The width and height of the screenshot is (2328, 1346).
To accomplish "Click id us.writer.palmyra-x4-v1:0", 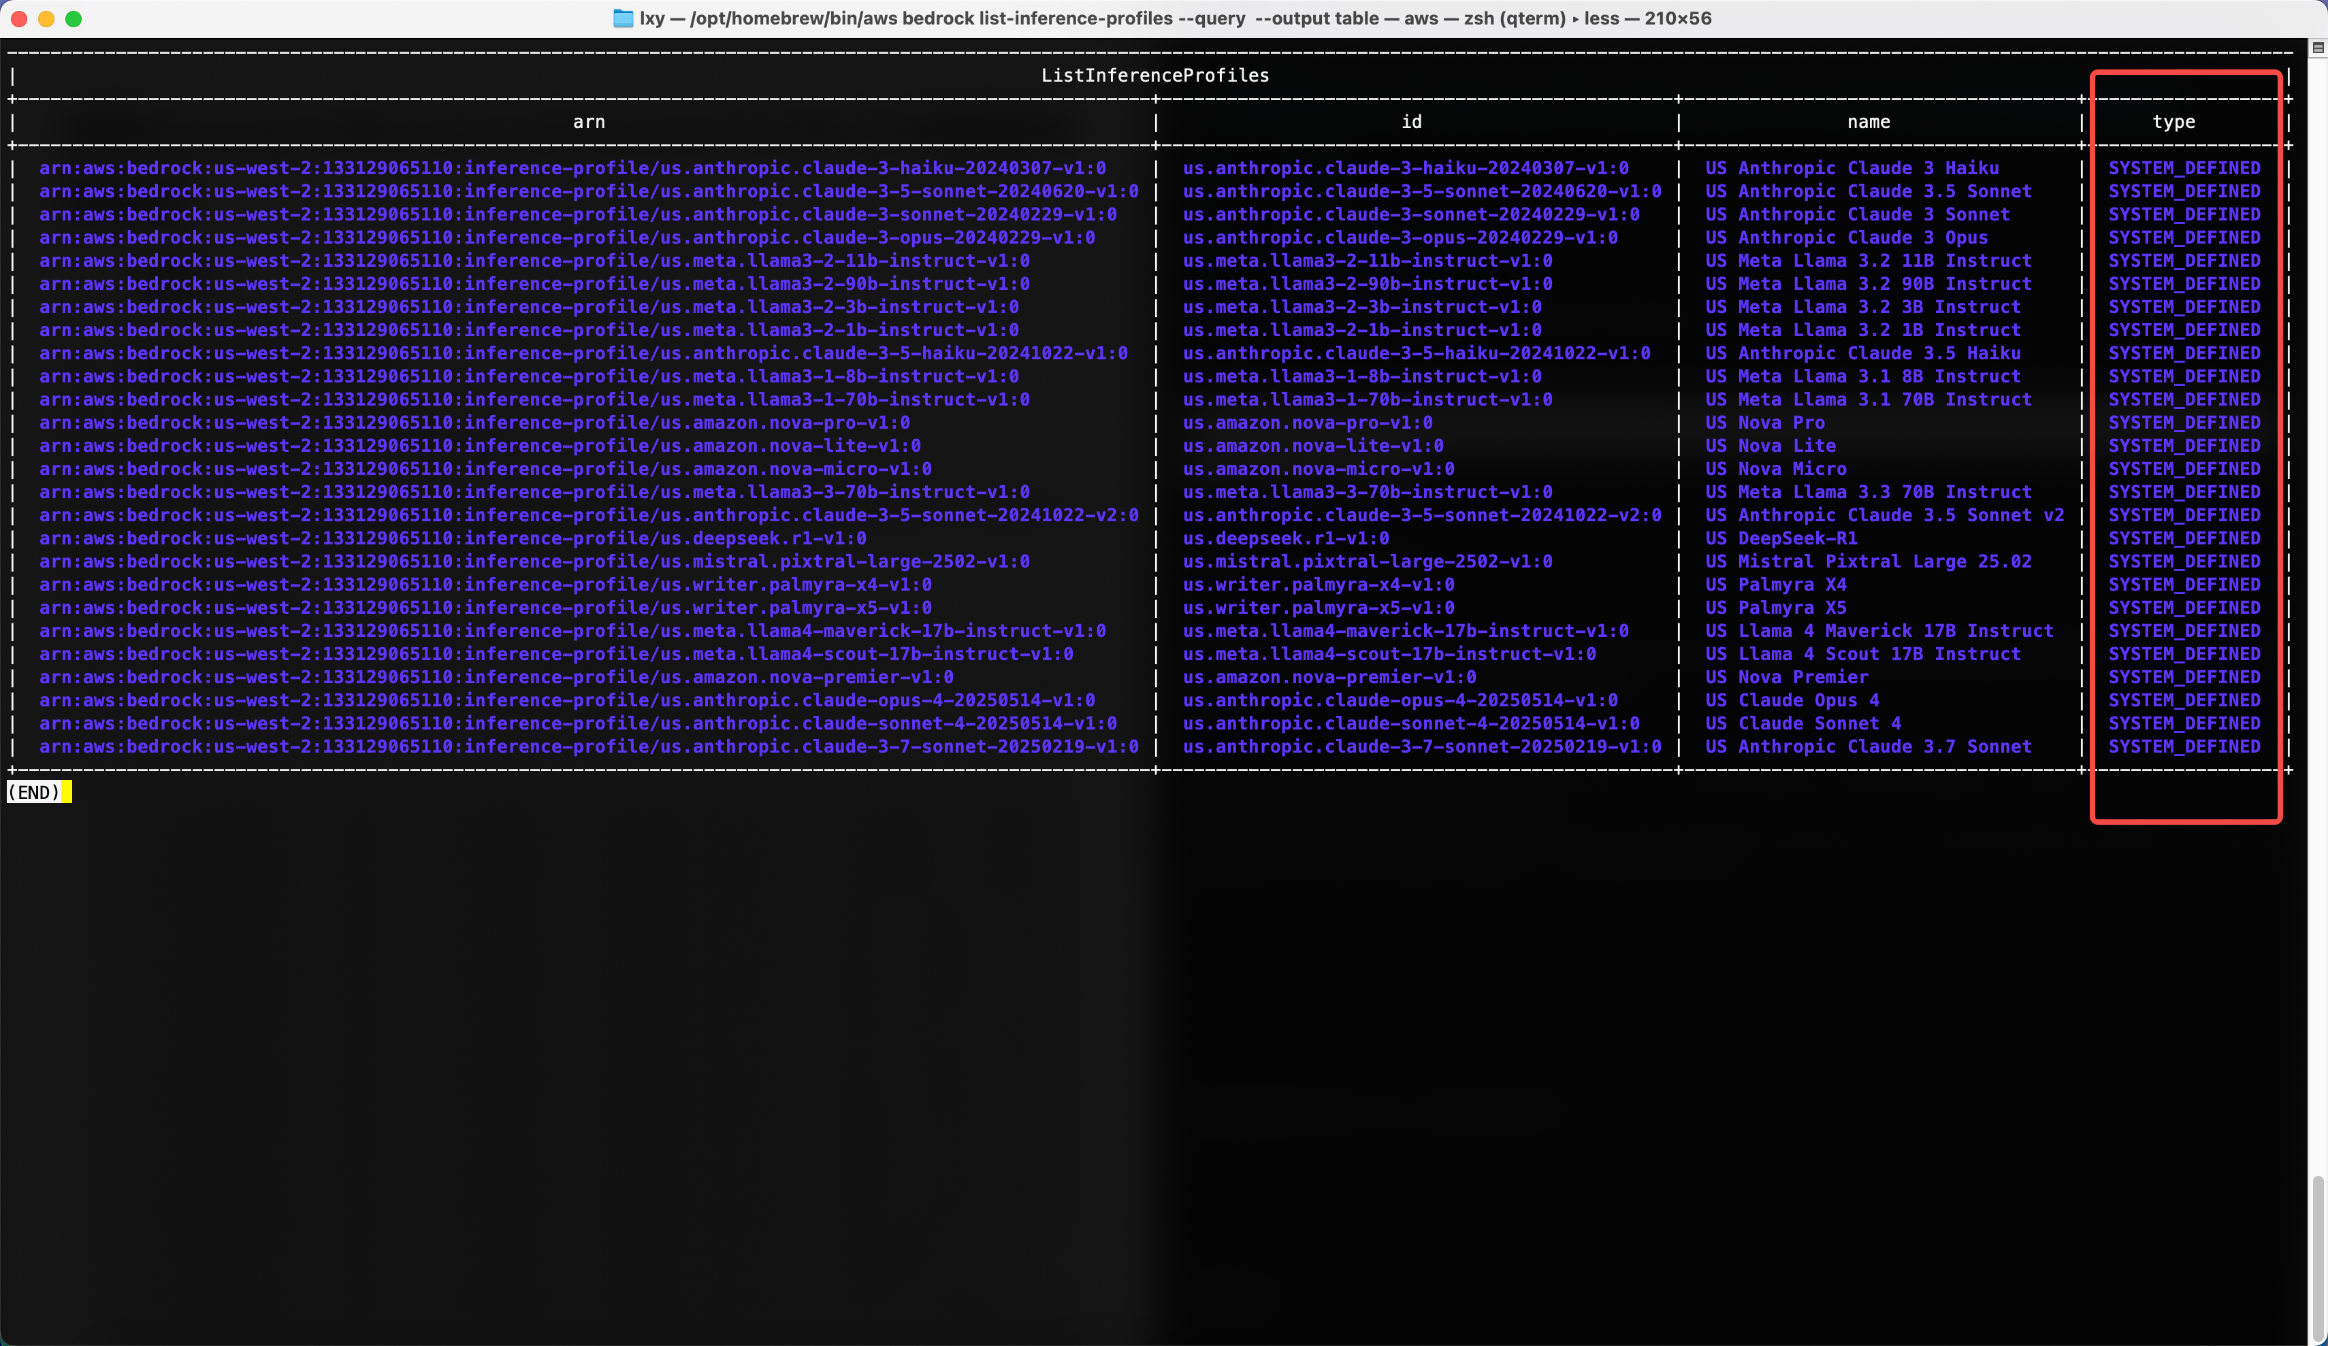I will (1319, 585).
